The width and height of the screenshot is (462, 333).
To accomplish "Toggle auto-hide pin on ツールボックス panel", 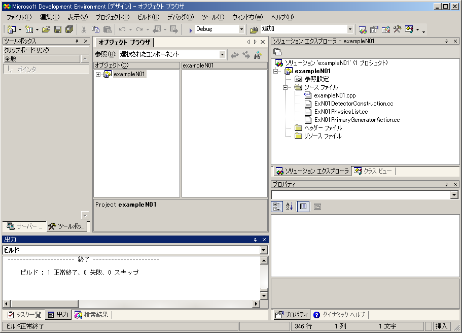I will 77,41.
